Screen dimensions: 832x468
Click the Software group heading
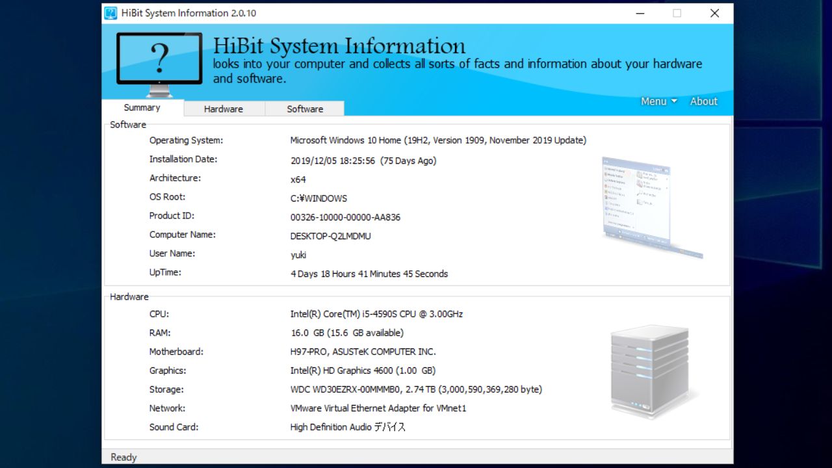click(x=128, y=125)
